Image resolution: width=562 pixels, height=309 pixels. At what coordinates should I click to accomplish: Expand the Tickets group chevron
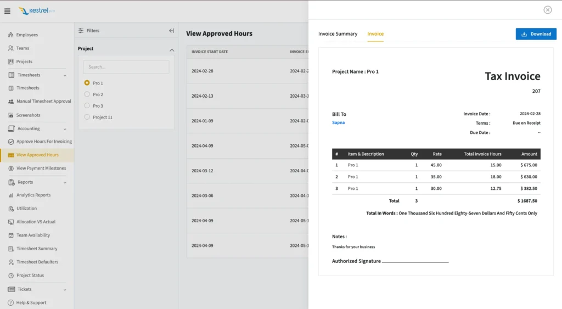(65, 290)
